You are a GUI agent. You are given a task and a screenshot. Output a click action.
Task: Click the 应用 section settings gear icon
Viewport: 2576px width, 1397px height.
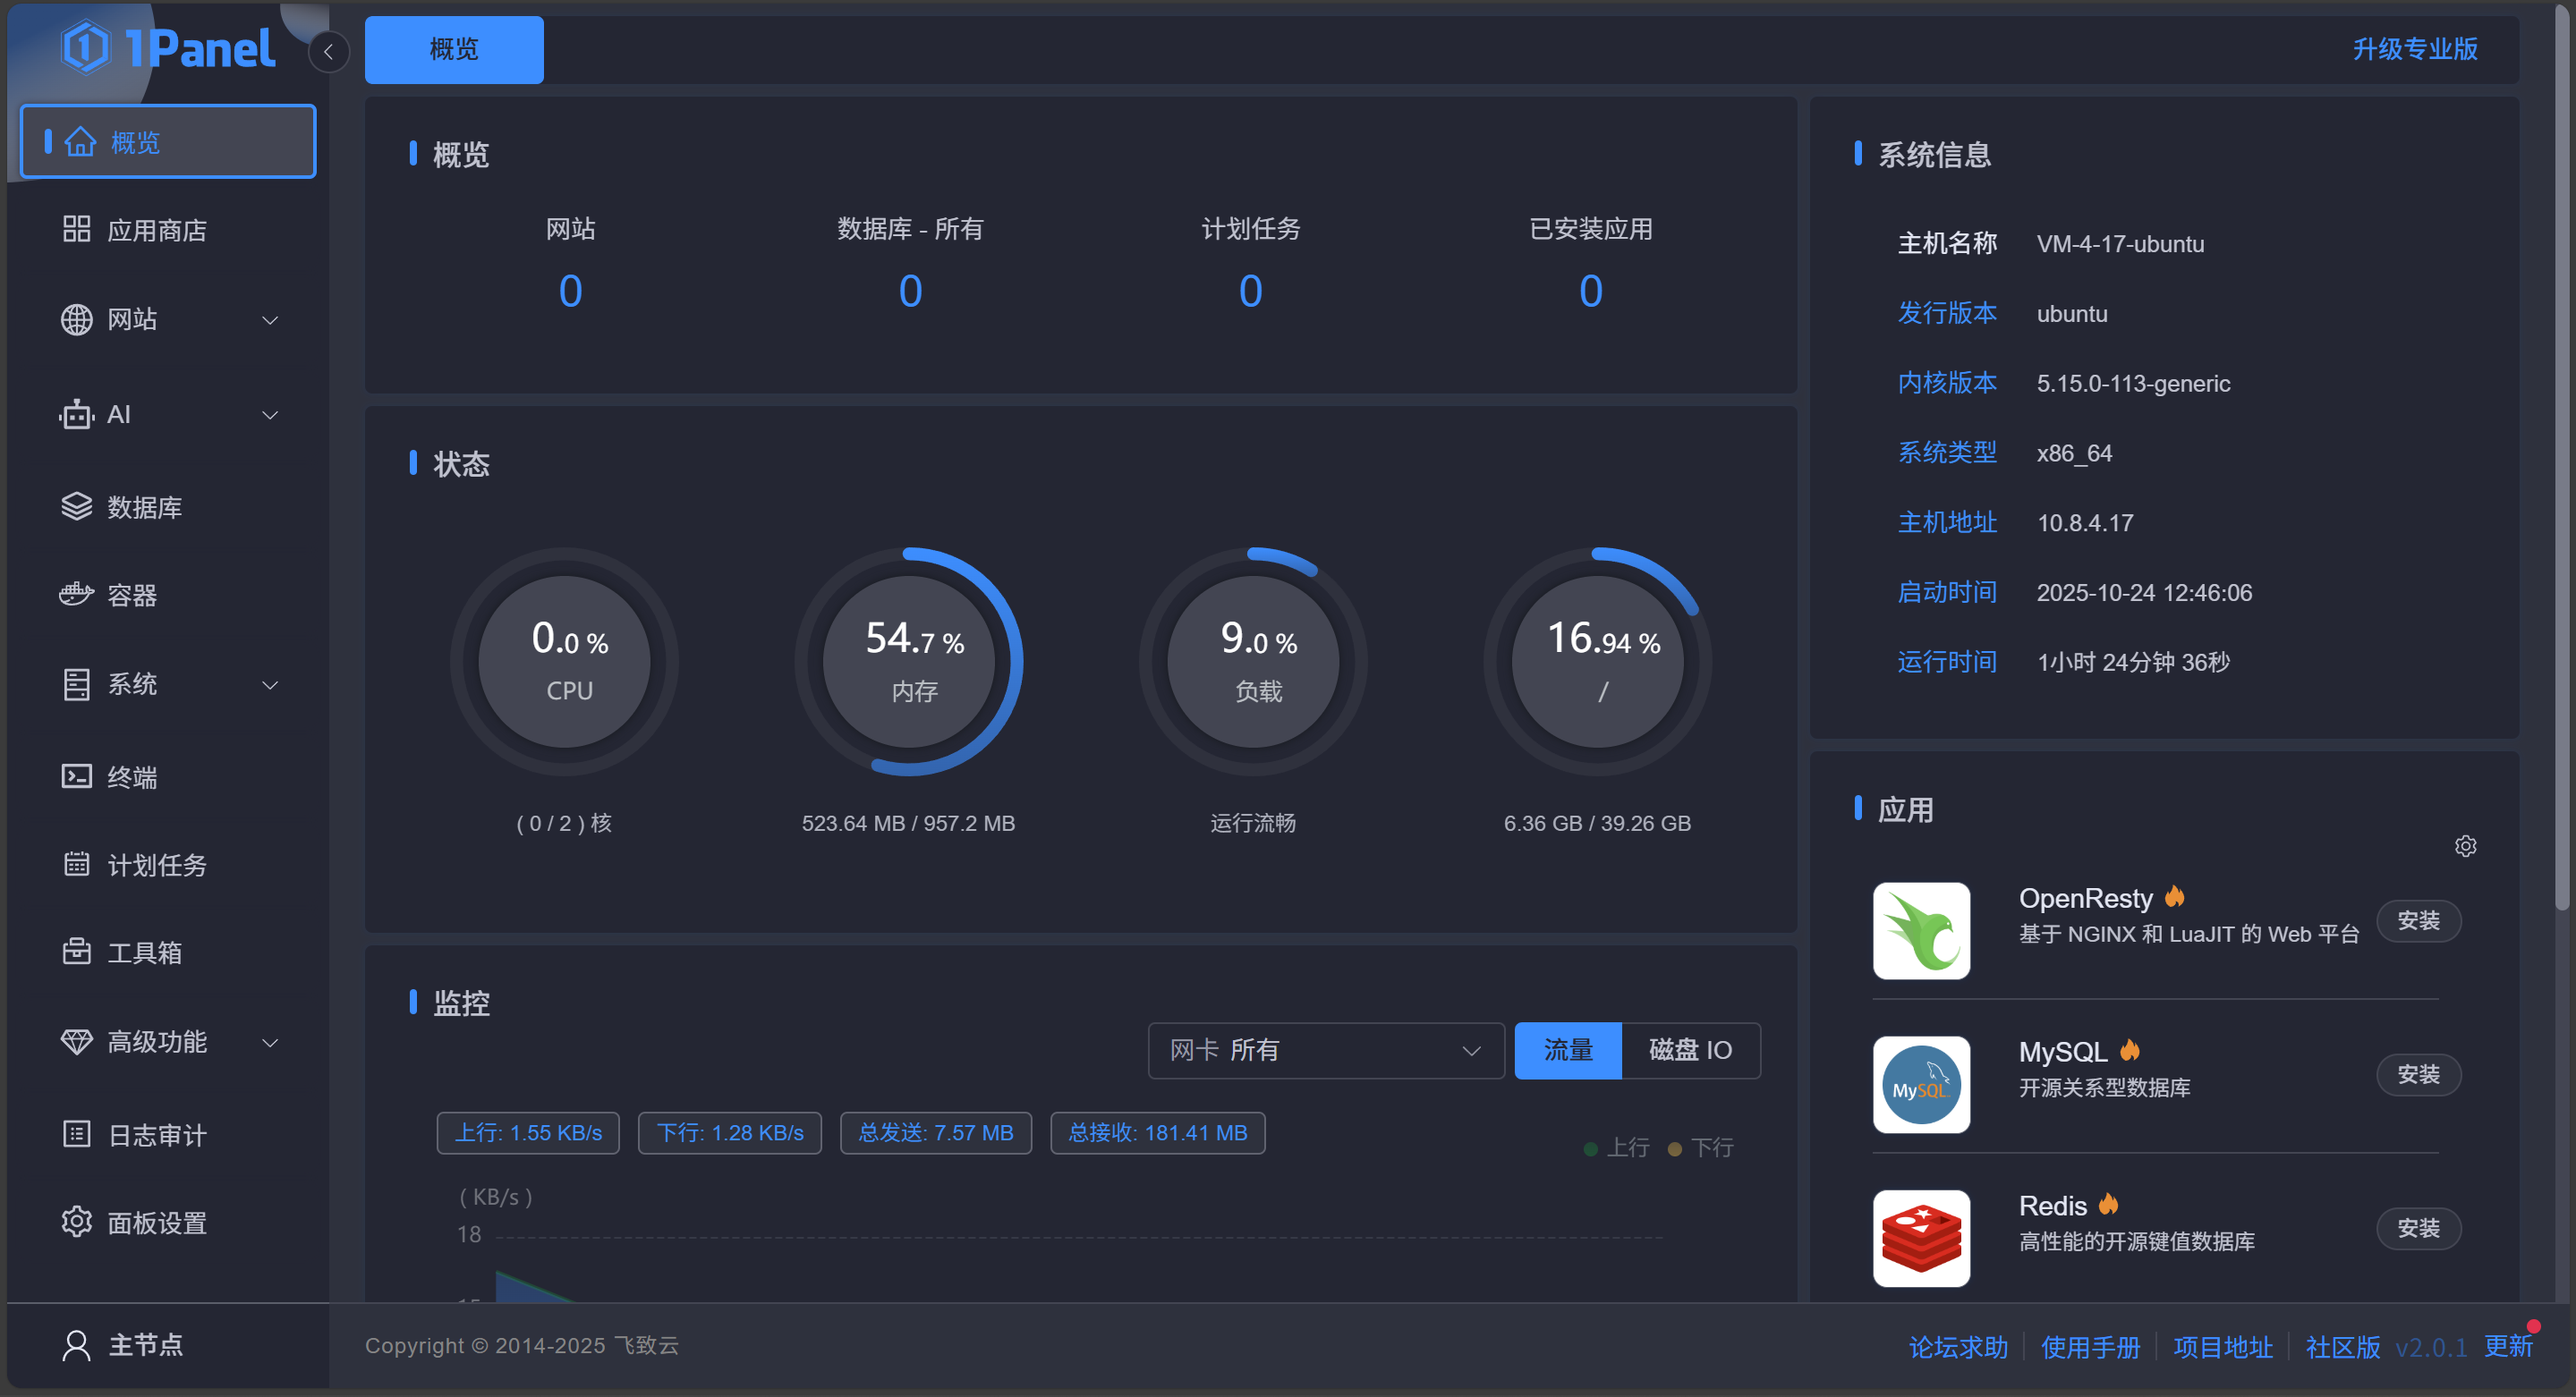tap(2465, 846)
